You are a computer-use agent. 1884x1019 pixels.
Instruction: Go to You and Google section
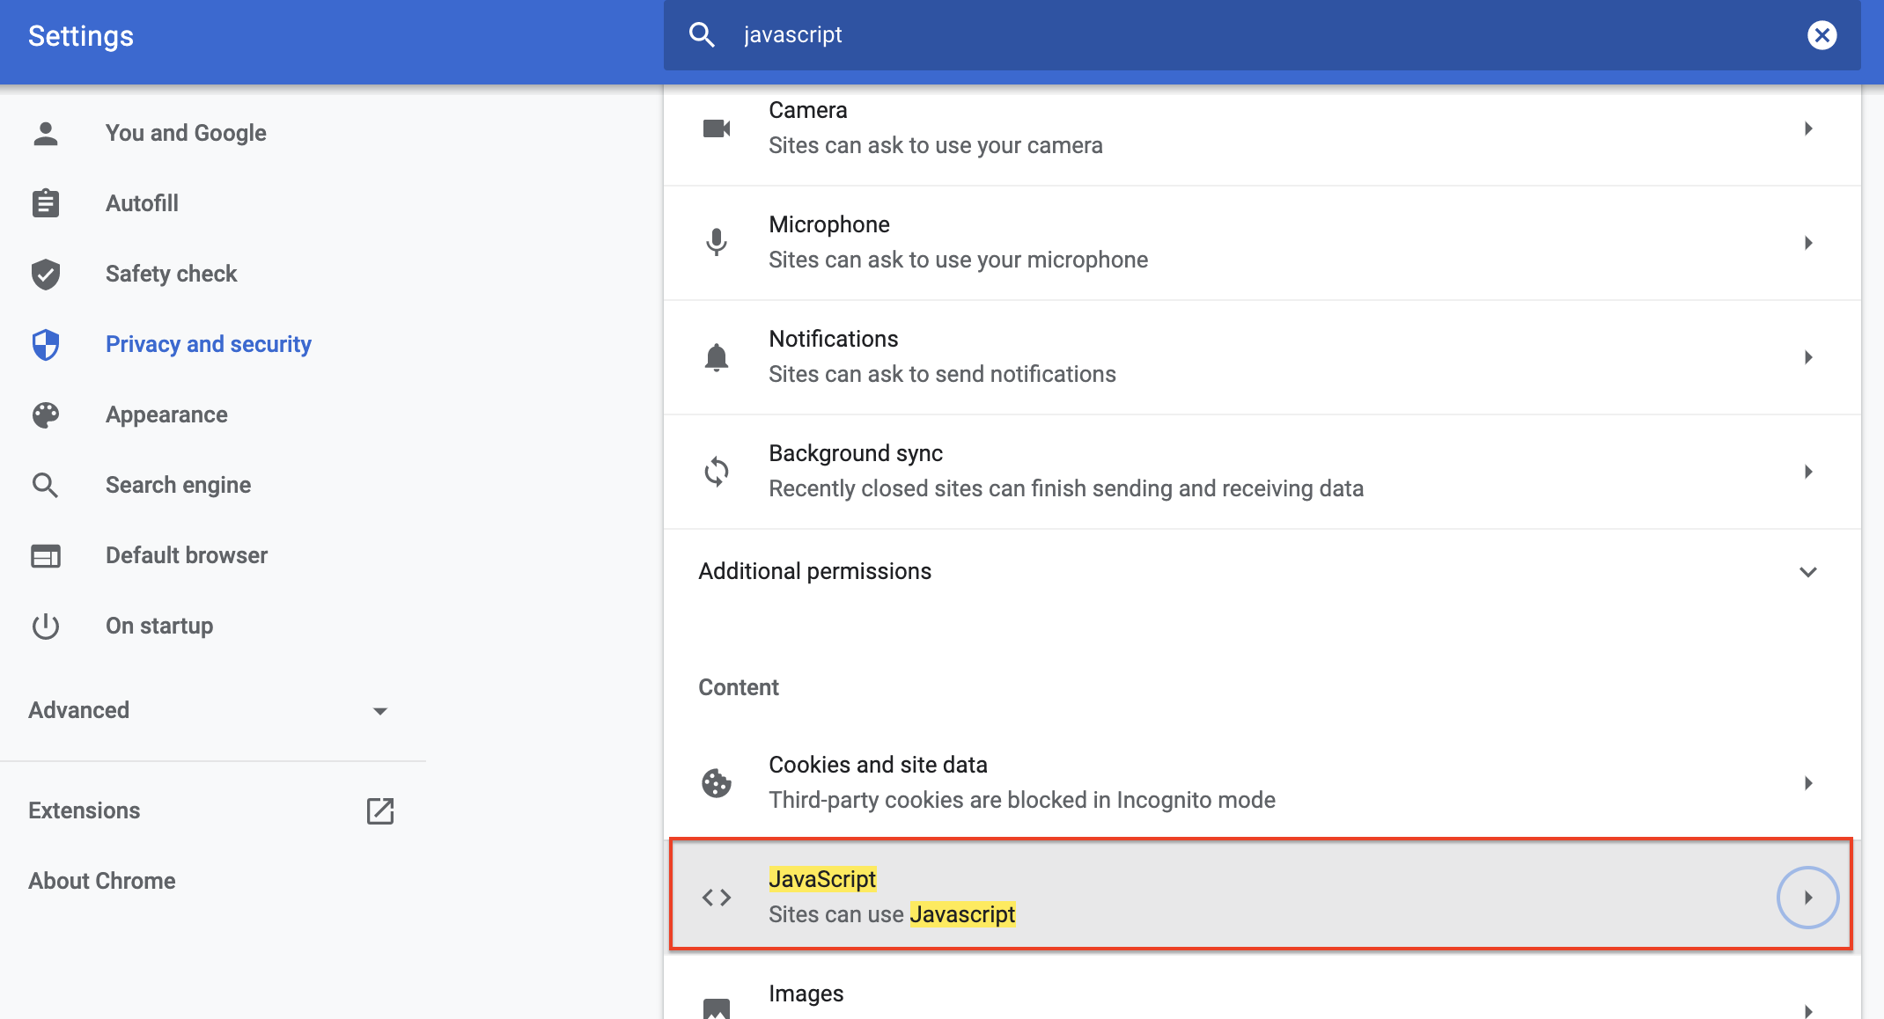point(186,133)
